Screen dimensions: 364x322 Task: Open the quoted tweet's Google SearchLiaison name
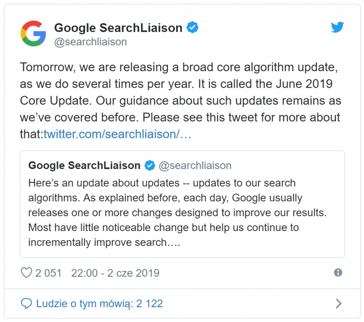pyautogui.click(x=84, y=165)
